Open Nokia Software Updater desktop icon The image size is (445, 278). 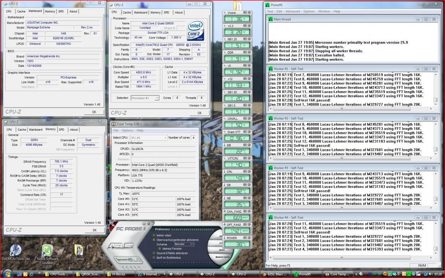click(47, 254)
